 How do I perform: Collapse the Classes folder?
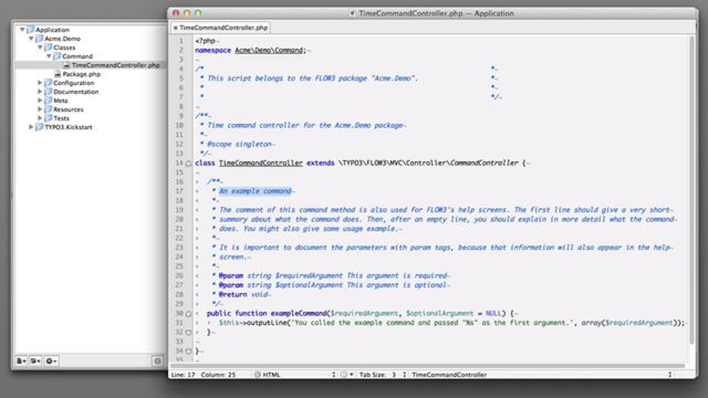pyautogui.click(x=40, y=47)
